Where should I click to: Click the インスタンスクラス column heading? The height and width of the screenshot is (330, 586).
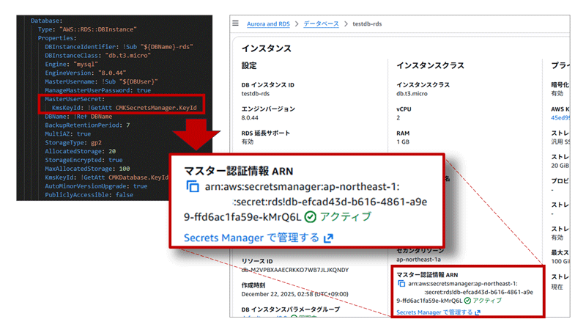coord(430,65)
